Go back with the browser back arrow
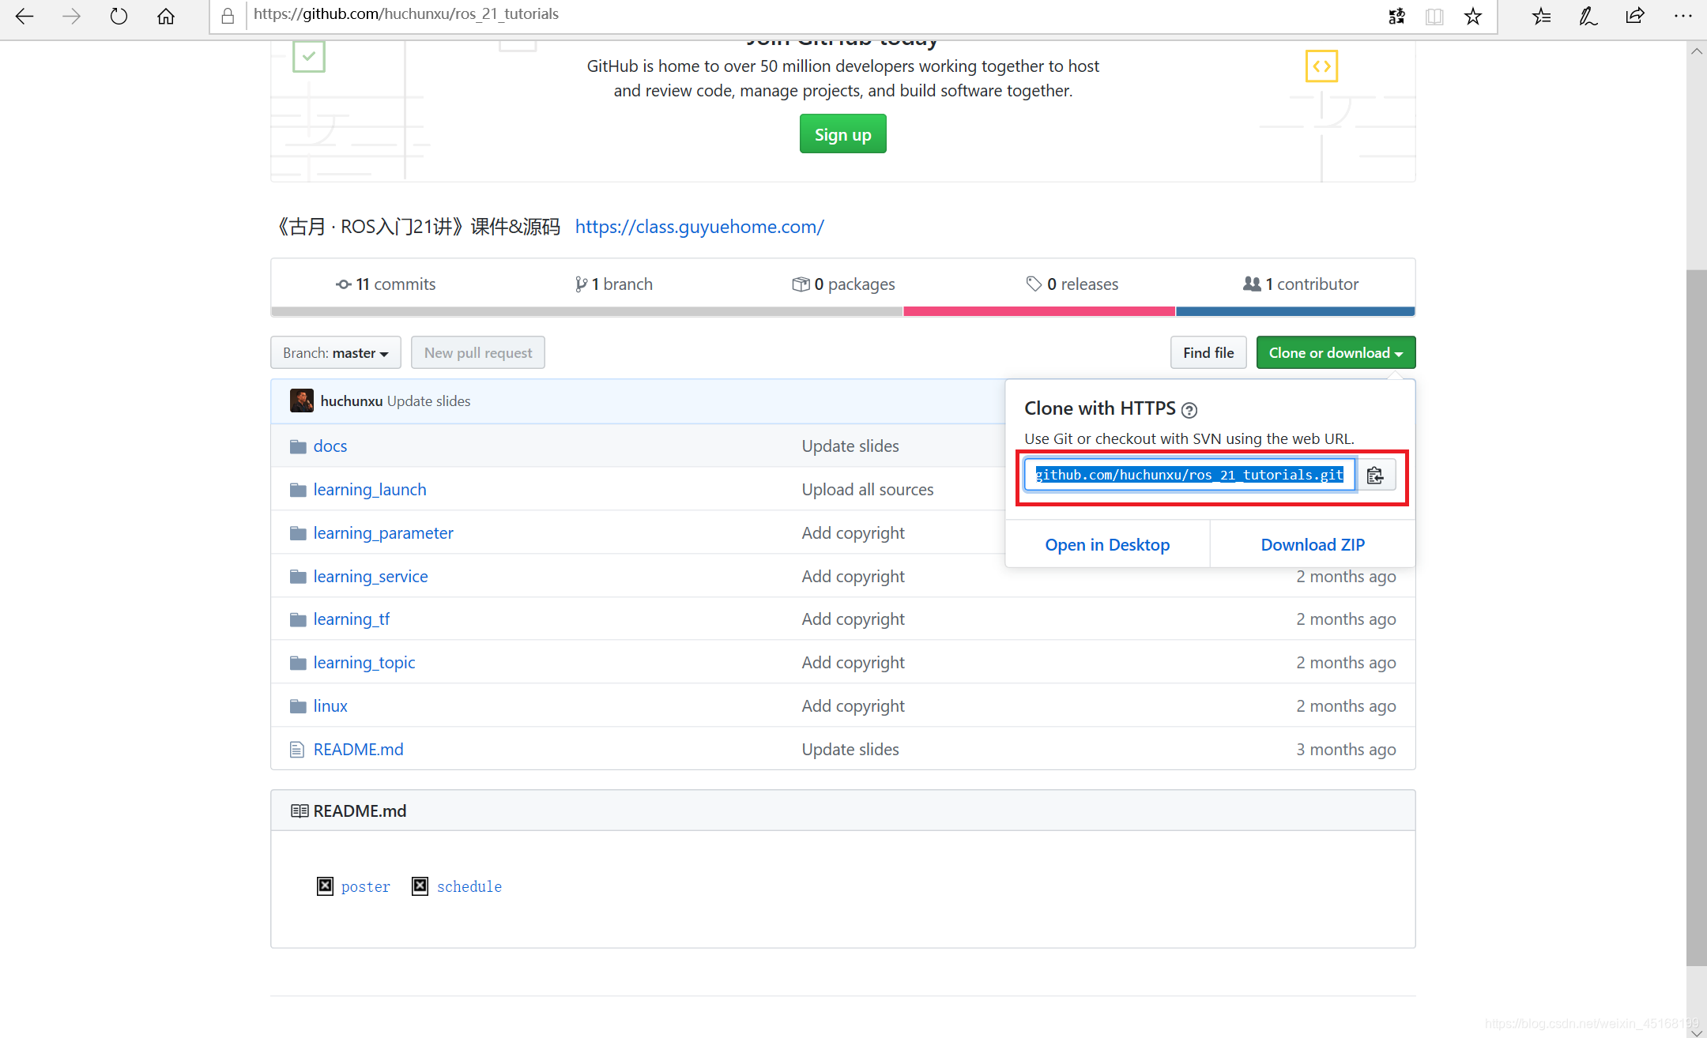 (24, 16)
